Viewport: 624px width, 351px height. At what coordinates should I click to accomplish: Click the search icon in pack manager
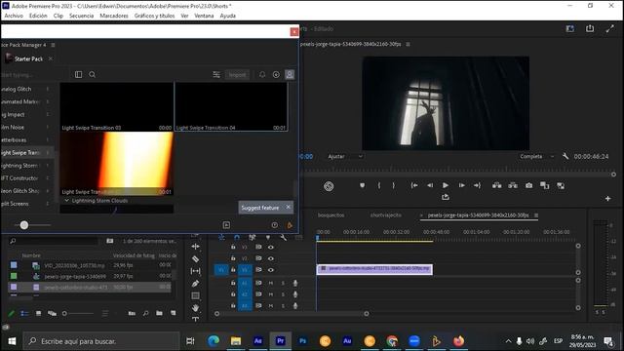tap(92, 74)
